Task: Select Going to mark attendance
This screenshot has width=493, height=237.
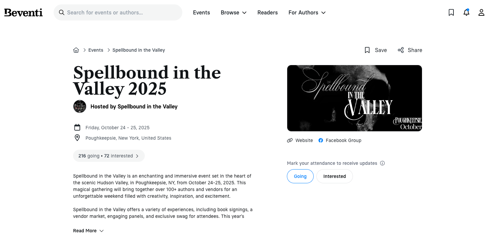Action: click(300, 176)
